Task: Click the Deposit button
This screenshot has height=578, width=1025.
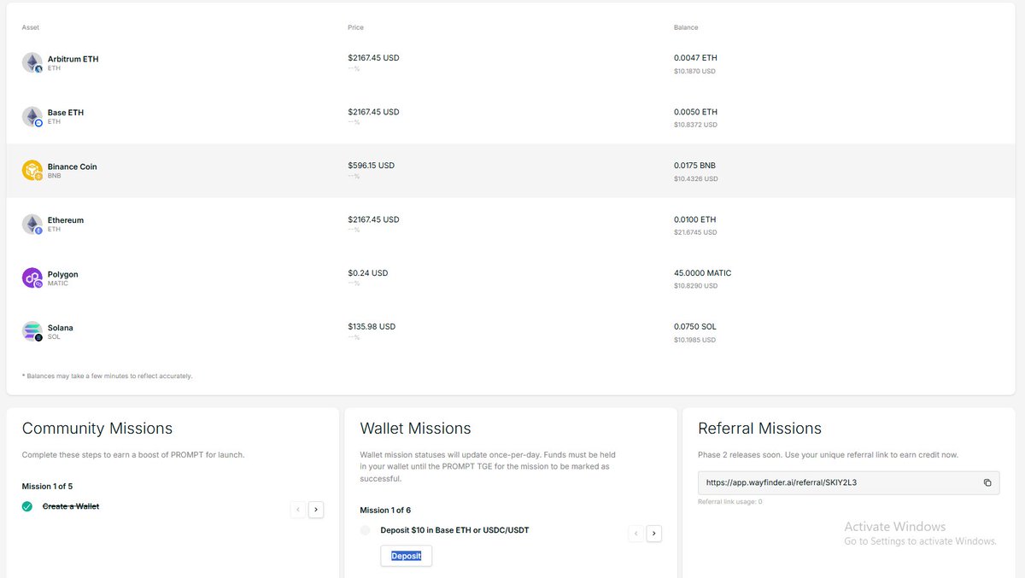Action: coord(407,556)
